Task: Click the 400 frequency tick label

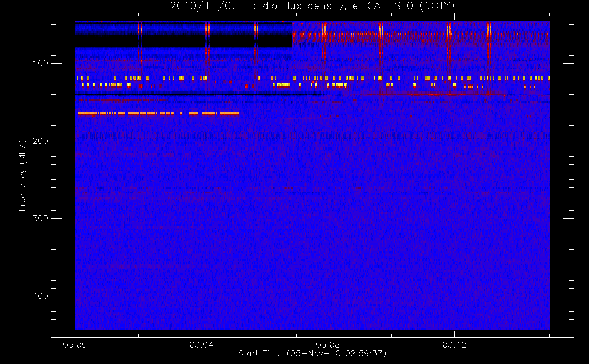Action: pyautogui.click(x=40, y=296)
